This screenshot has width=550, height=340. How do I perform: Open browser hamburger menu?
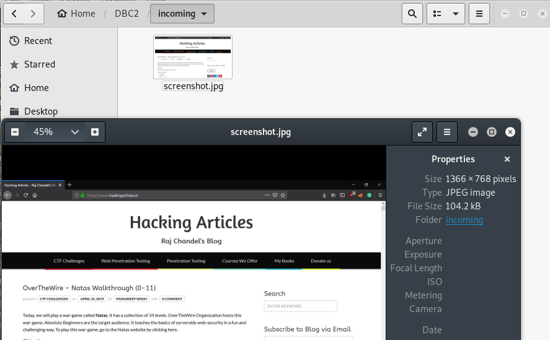(x=380, y=195)
